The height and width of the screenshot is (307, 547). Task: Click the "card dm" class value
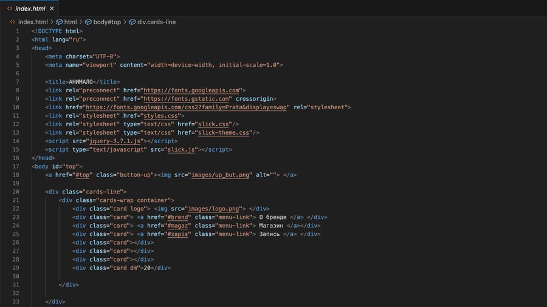(x=125, y=268)
